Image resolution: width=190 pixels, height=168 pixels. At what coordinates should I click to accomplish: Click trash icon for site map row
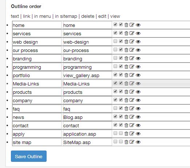(126, 142)
